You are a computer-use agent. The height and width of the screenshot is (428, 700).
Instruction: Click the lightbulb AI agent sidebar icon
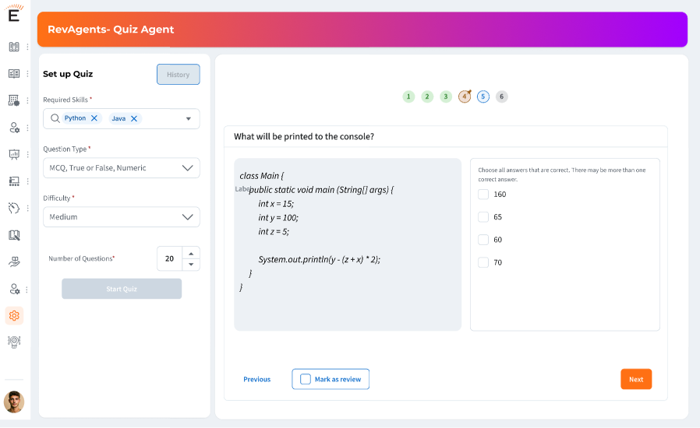tap(14, 341)
